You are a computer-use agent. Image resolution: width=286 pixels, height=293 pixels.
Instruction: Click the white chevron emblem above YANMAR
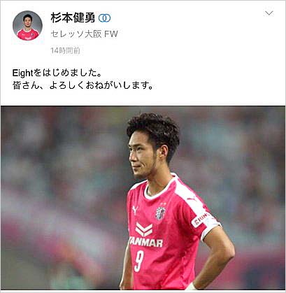click(x=144, y=229)
